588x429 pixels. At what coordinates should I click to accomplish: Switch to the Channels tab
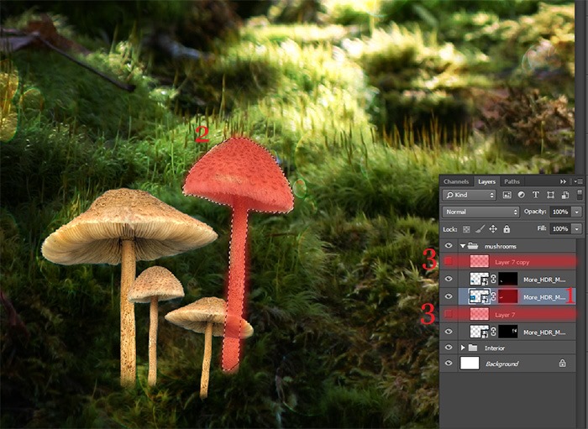(x=456, y=181)
